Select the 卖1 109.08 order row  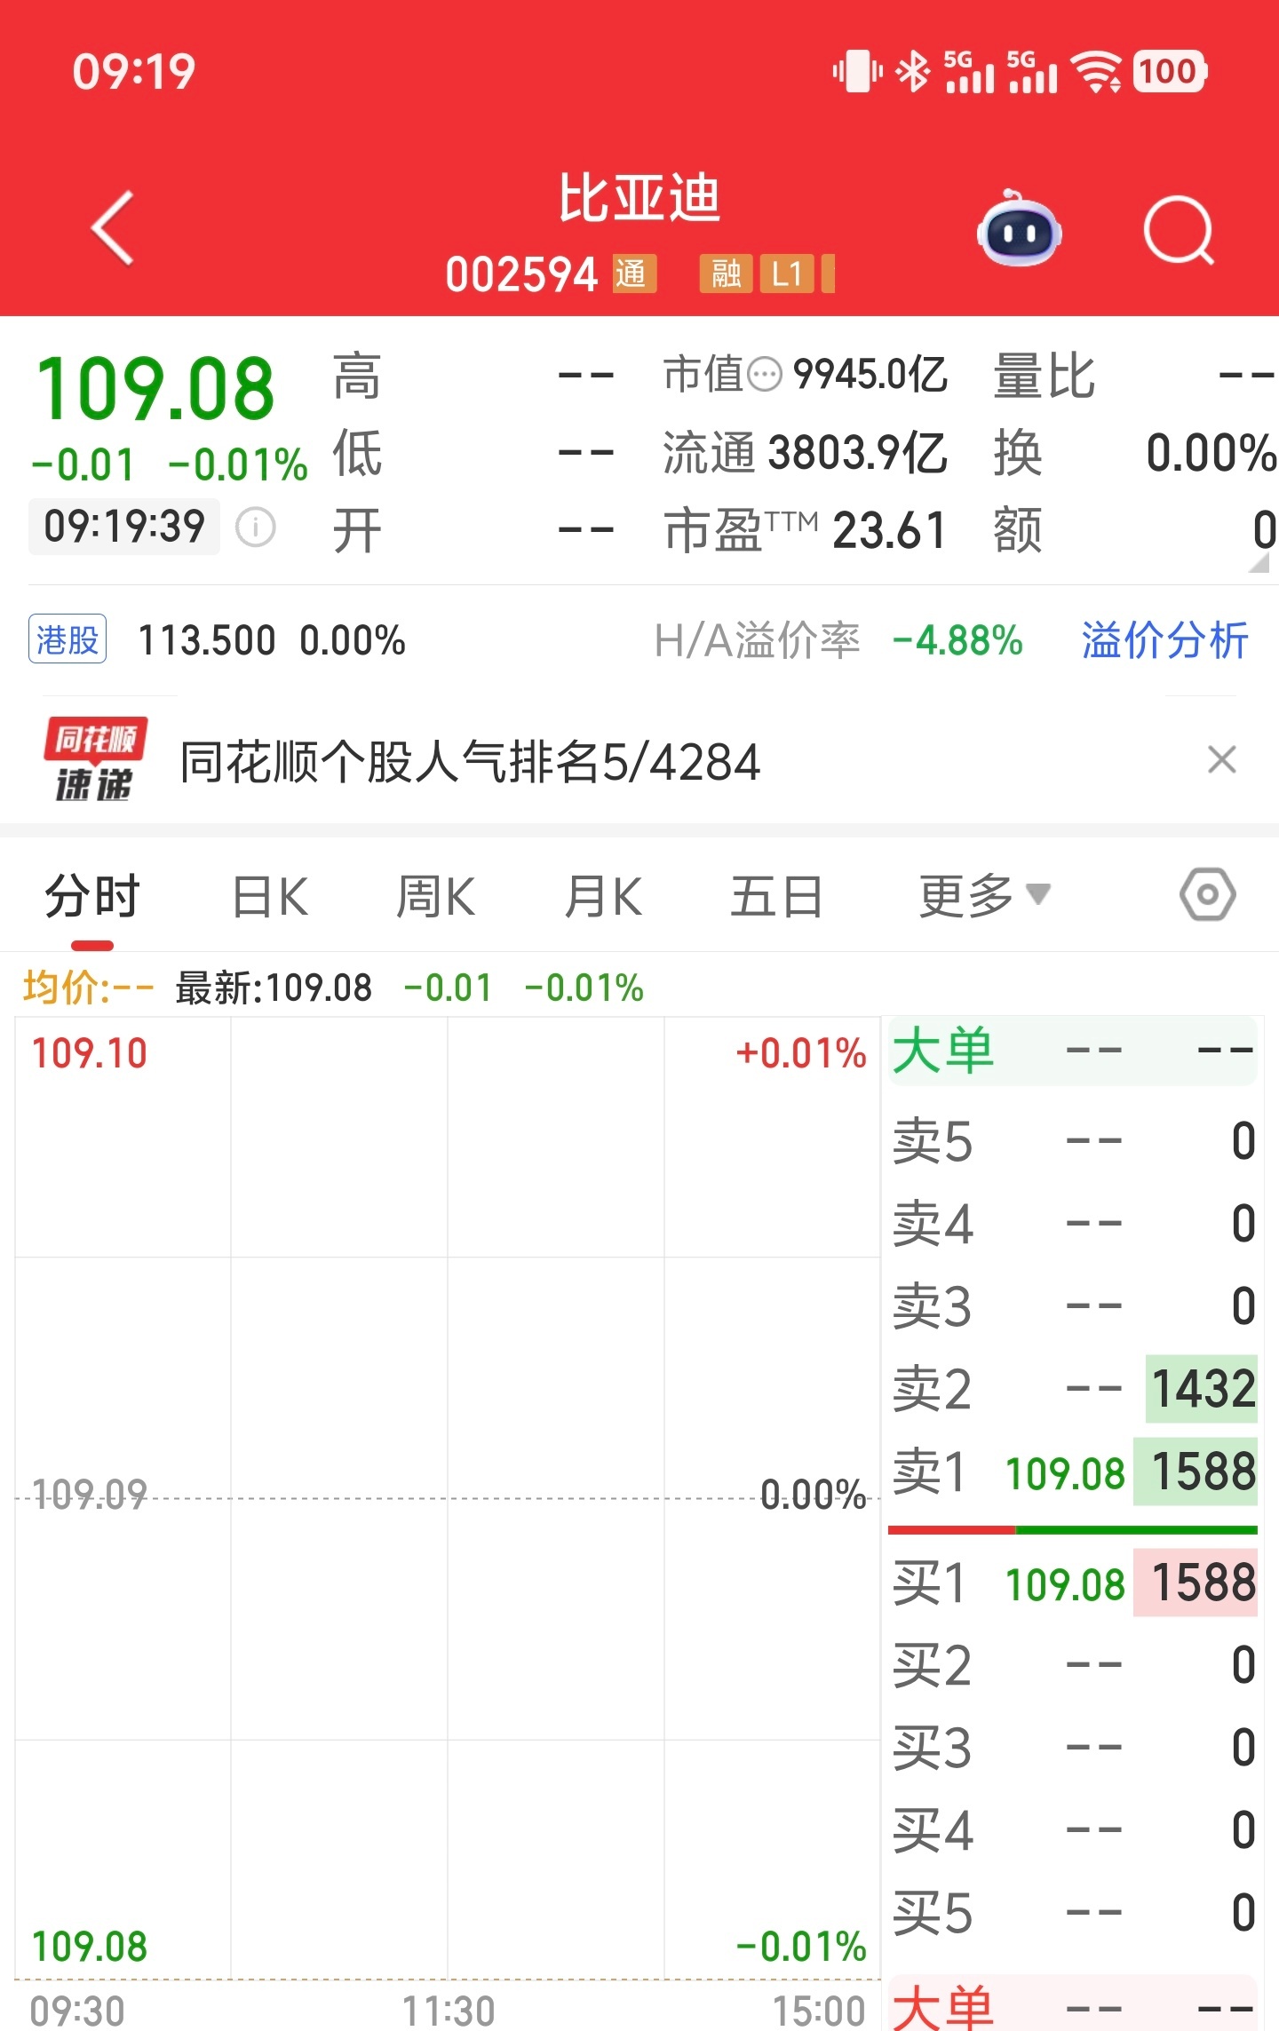(1073, 1472)
